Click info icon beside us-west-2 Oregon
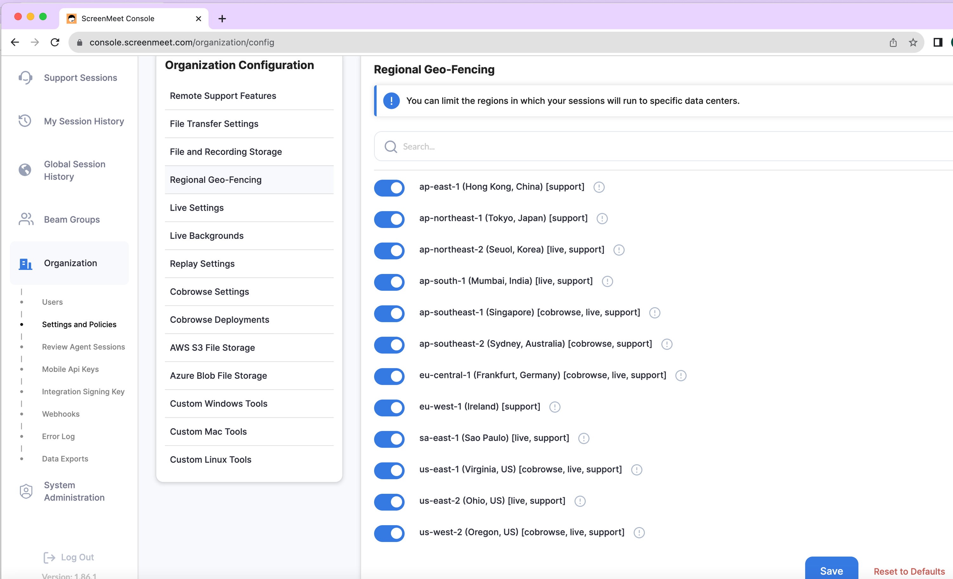 639,533
